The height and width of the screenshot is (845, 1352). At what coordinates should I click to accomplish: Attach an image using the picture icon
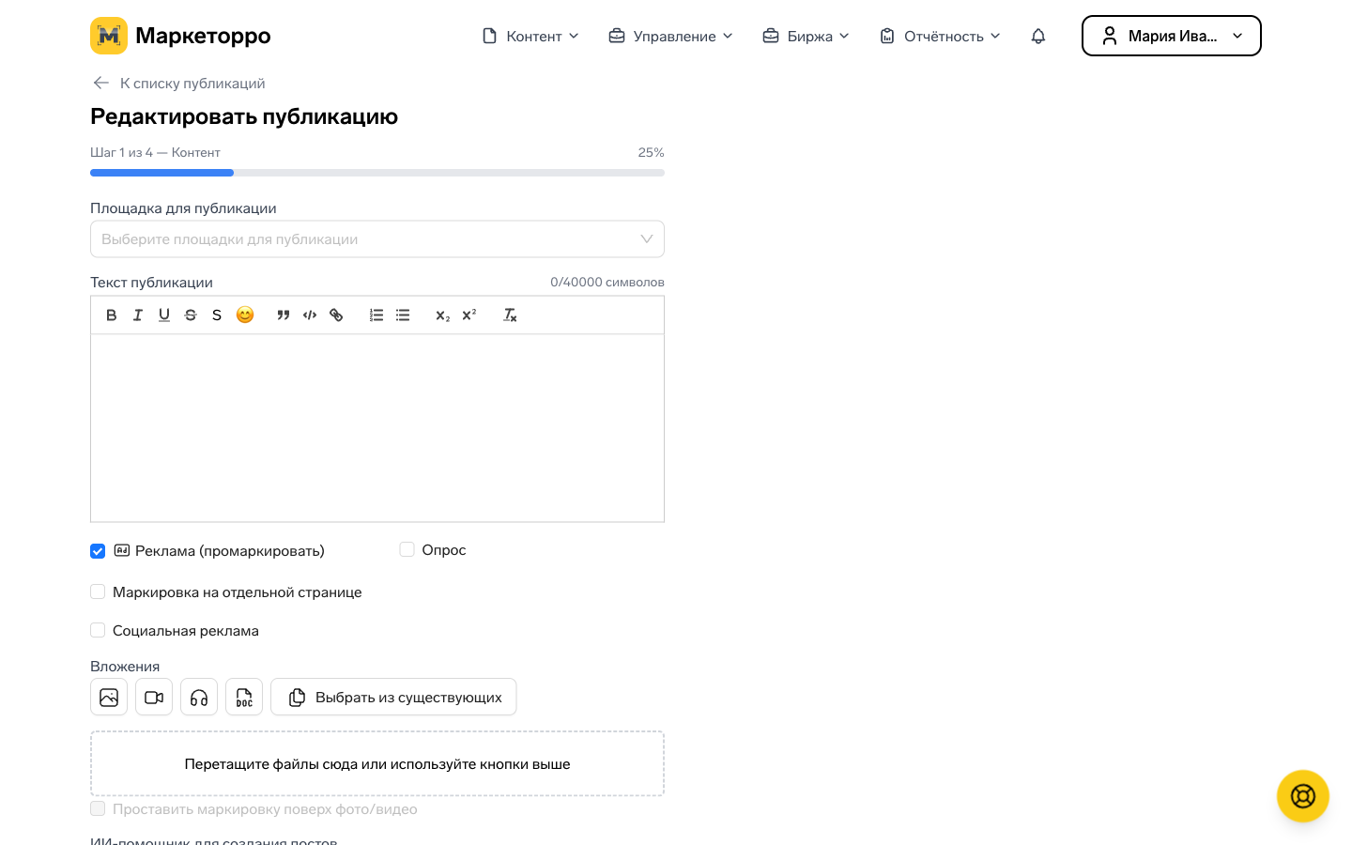tap(109, 698)
